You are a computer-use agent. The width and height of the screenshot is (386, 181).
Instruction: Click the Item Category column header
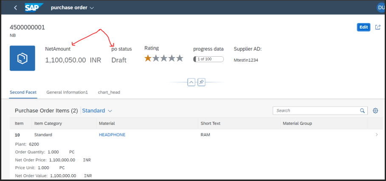point(64,123)
